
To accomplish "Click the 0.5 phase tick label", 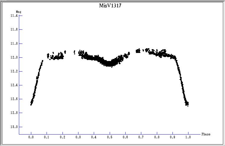I will point(110,137).
